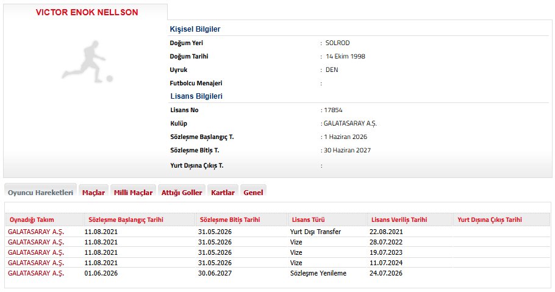Click the start date 01.06.2026
Viewport: 555px width, 292px height.
pos(101,273)
